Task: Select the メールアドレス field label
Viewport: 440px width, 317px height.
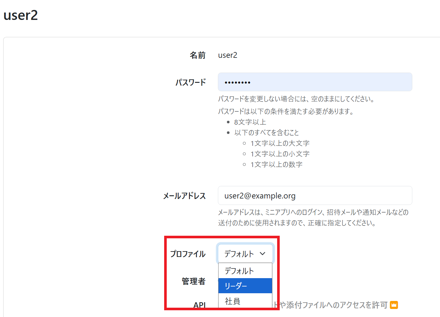Action: tap(184, 196)
